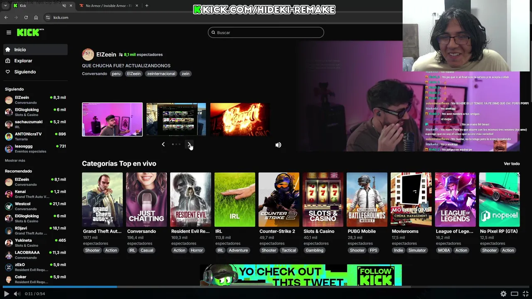Open a new browser tab
532x299 pixels.
147,6
